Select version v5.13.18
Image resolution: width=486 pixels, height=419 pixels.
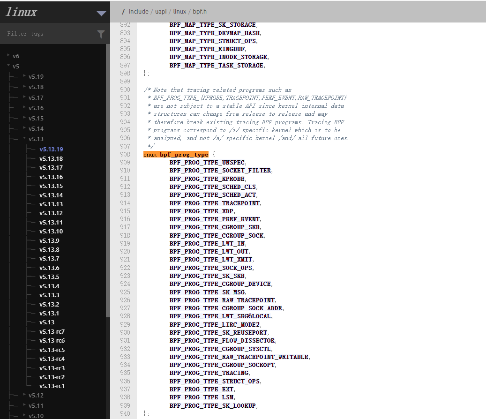pyautogui.click(x=51, y=159)
